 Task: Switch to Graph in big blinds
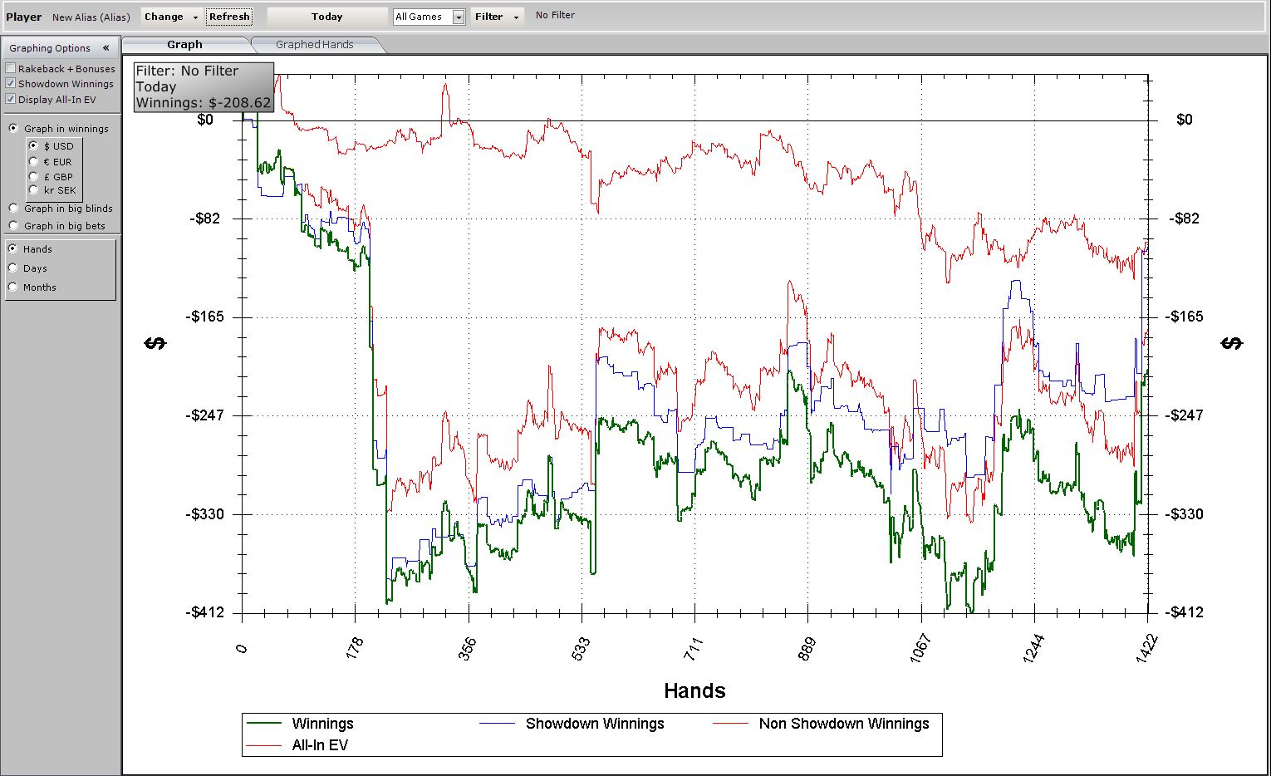coord(13,209)
